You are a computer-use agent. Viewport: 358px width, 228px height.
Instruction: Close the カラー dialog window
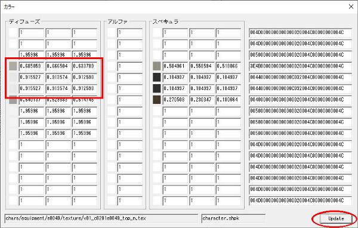(351, 7)
